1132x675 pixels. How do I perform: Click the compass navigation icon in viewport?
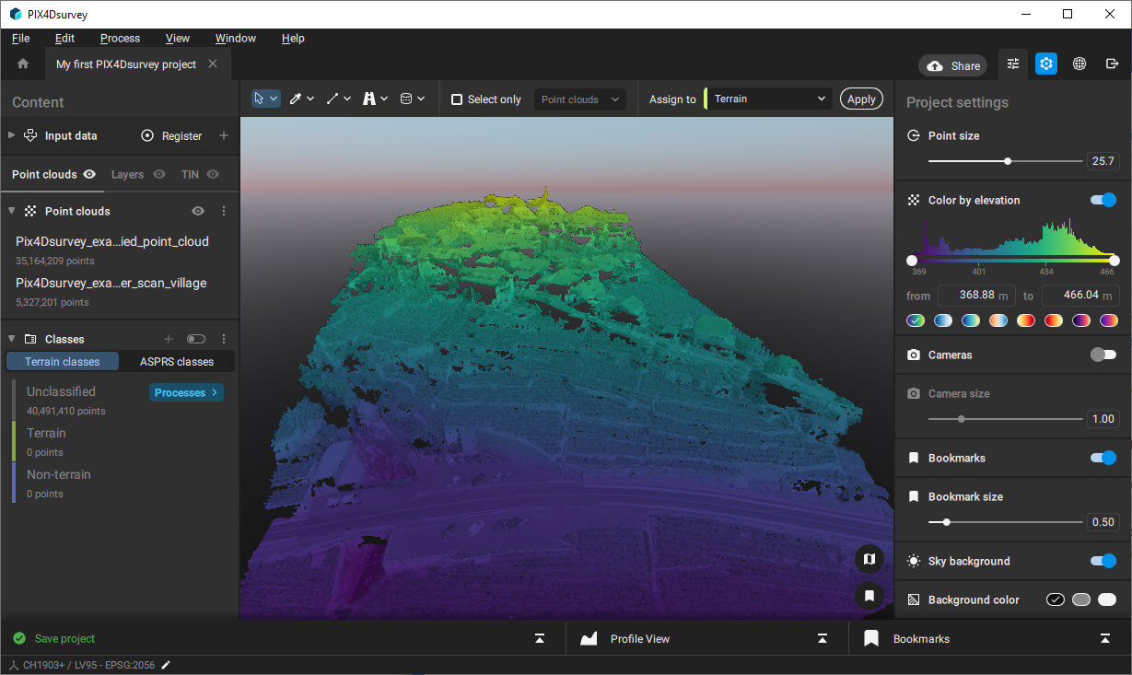tap(869, 558)
